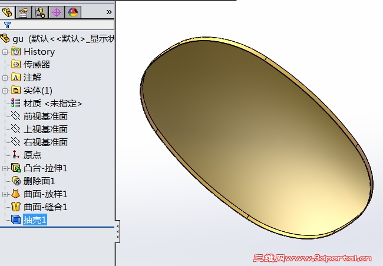Select the 曲面-放样1 feature

click(x=45, y=194)
